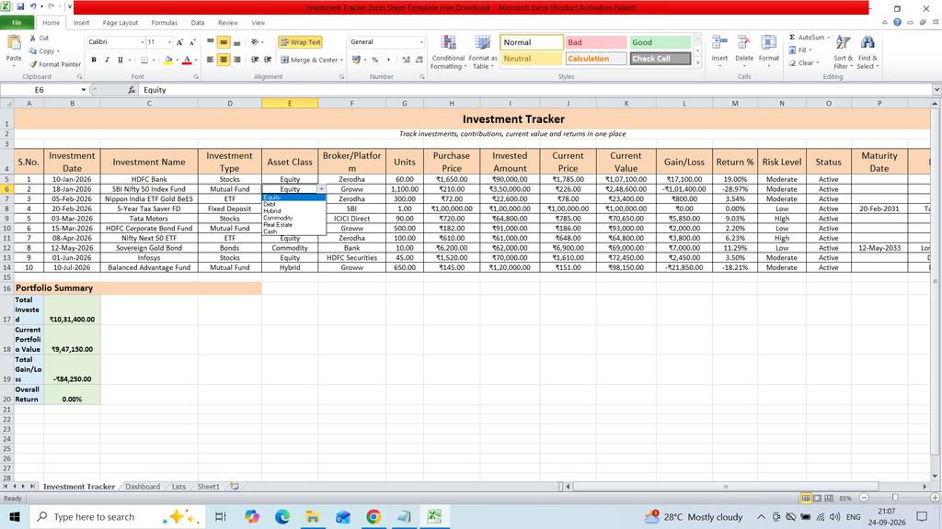This screenshot has width=942, height=529.
Task: Toggle Middle Align vertical alignment
Action: [x=224, y=42]
